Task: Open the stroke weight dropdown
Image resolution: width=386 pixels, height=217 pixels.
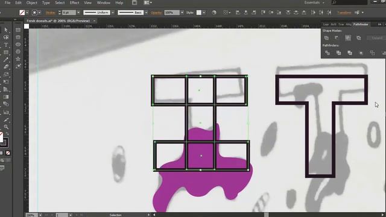Action: pos(78,13)
